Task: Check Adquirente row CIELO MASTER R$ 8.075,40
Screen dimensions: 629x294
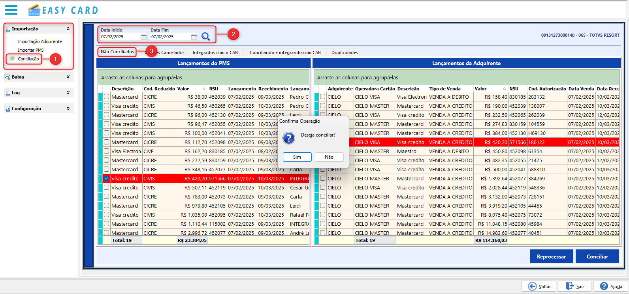Action: pos(323,215)
